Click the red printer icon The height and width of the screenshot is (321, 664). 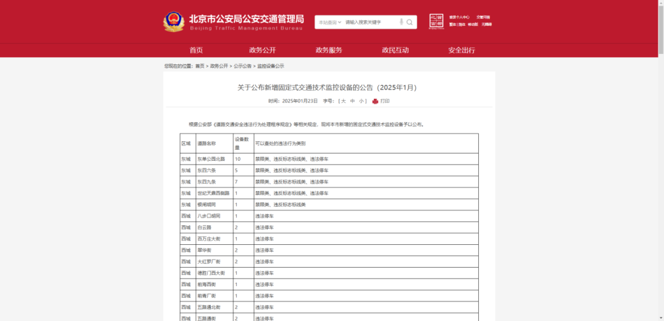(x=375, y=101)
